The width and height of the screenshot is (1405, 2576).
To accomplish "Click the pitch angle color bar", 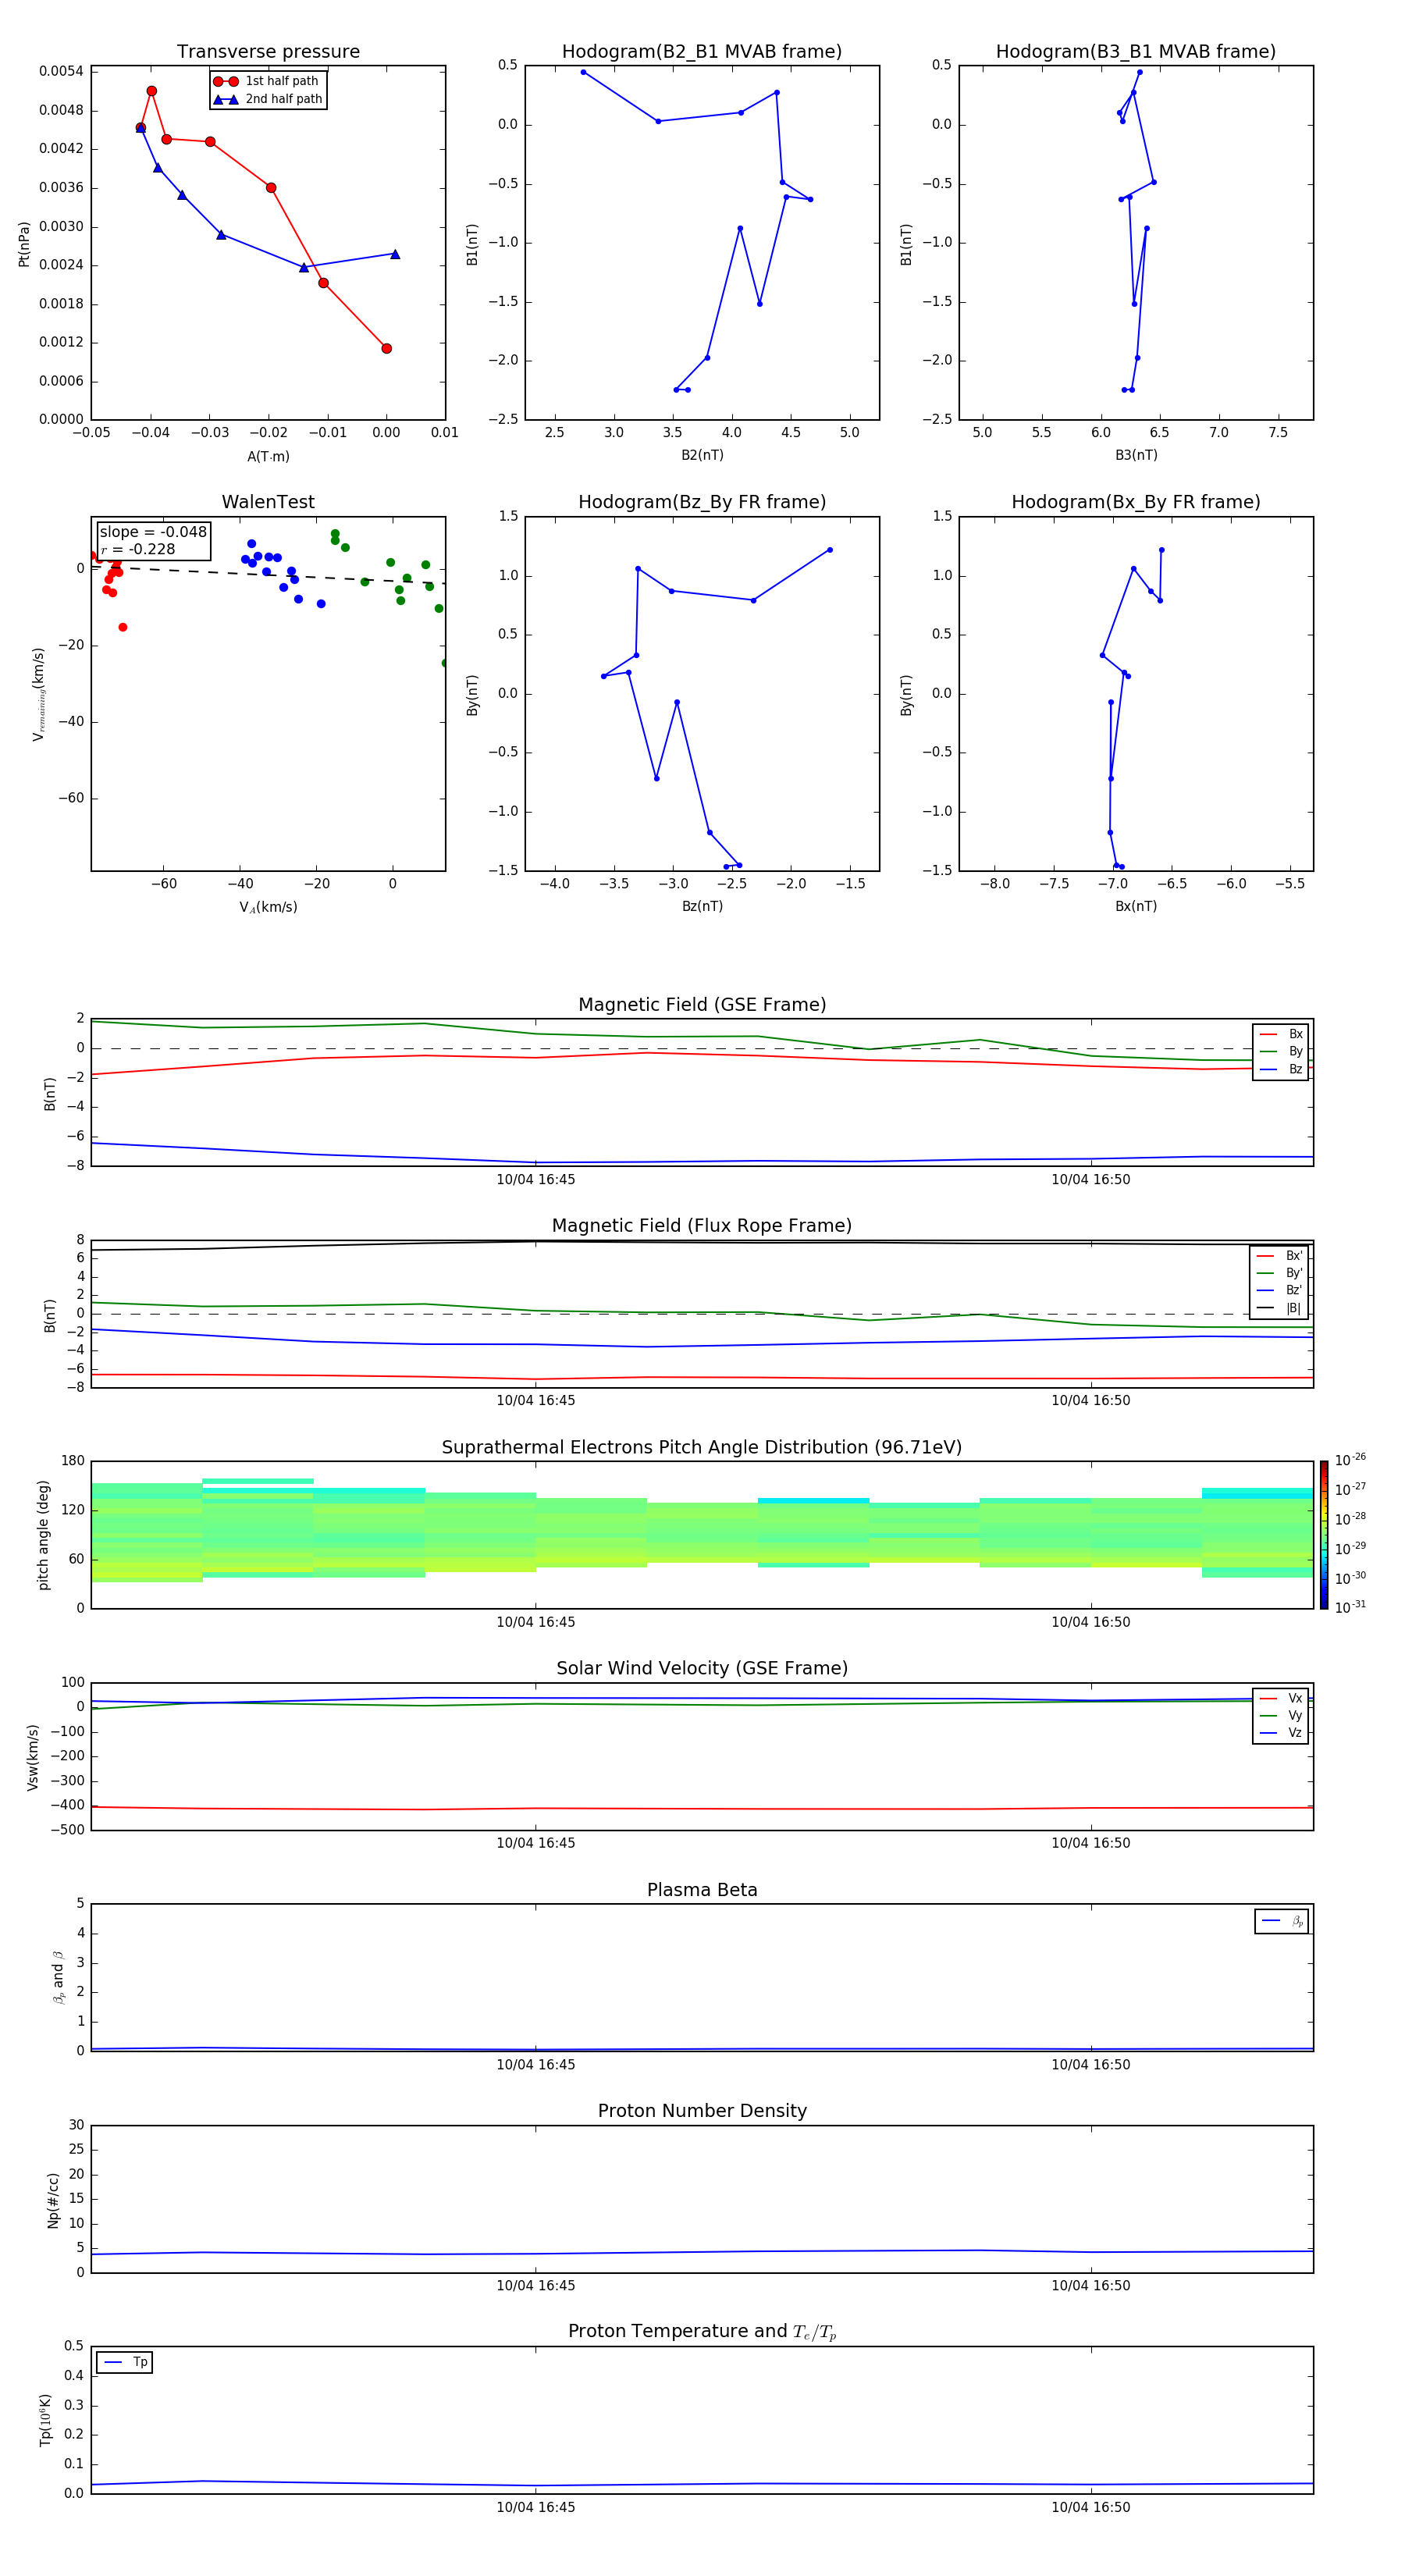I will (x=1324, y=1535).
